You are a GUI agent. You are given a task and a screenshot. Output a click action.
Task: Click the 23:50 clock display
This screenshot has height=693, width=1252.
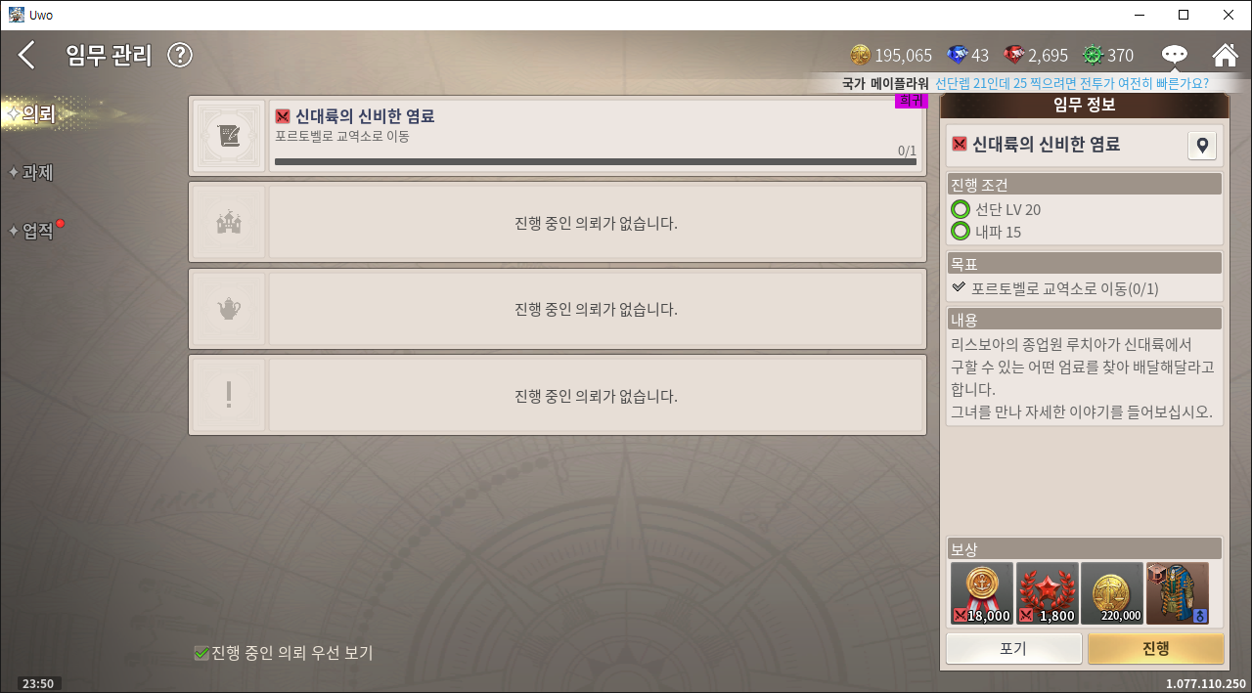click(38, 684)
